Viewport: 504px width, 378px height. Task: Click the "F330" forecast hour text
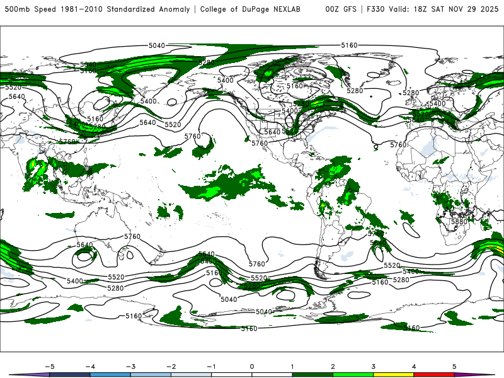click(375, 9)
